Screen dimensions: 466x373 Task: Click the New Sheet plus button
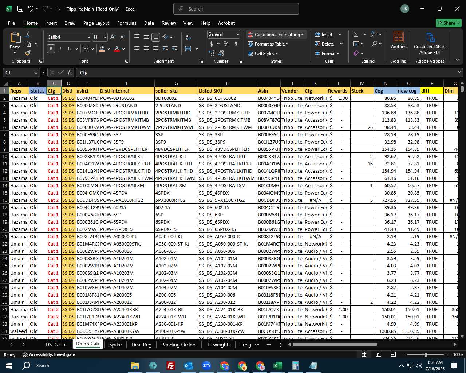click(x=269, y=345)
